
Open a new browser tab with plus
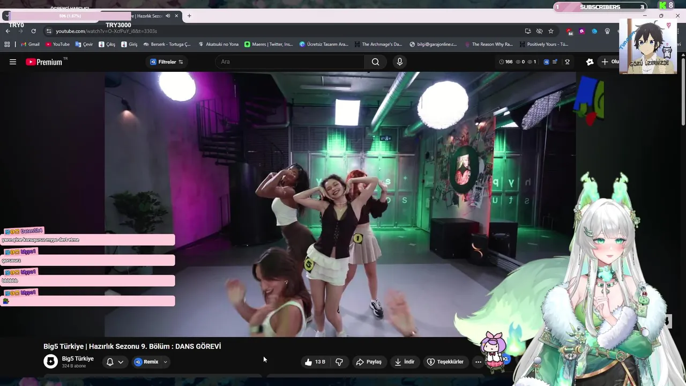(189, 16)
